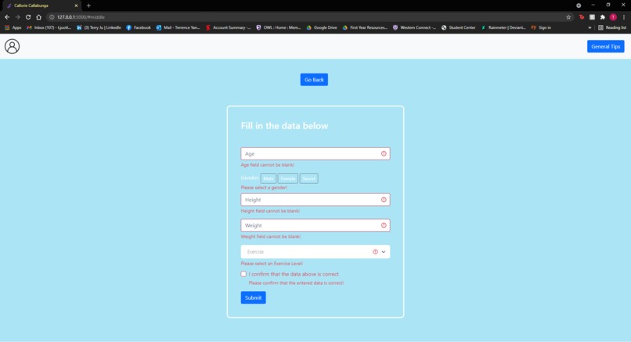Open the browser home page icon
This screenshot has width=631, height=342.
[38, 17]
